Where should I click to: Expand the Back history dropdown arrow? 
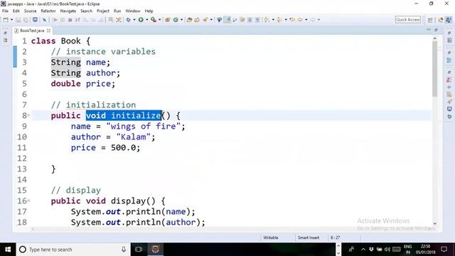pos(306,20)
